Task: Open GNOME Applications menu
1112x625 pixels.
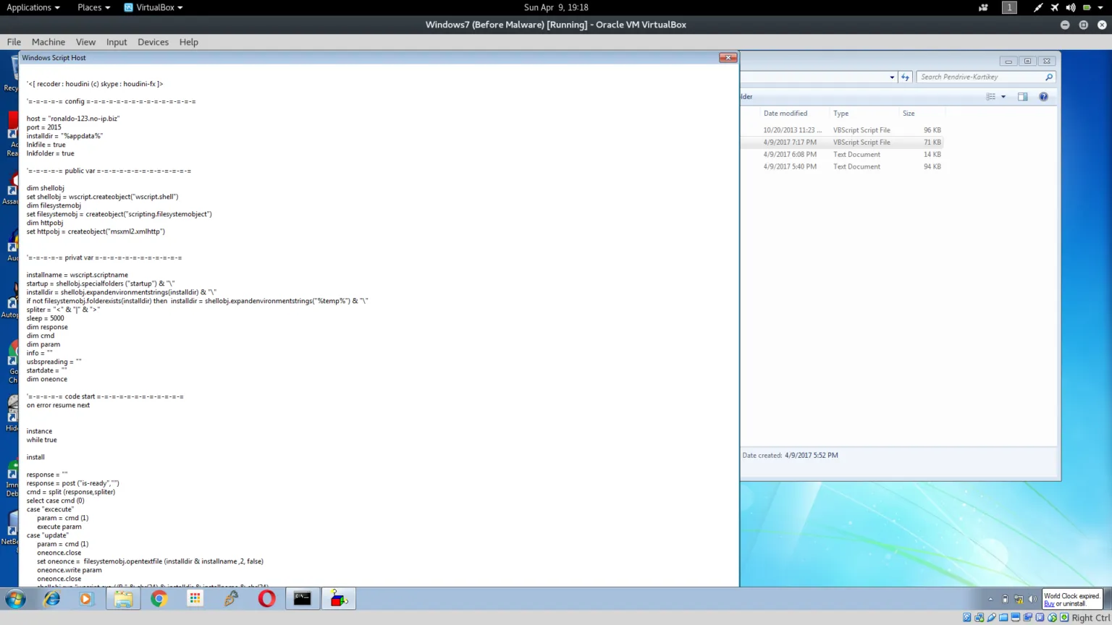Action: click(x=33, y=7)
